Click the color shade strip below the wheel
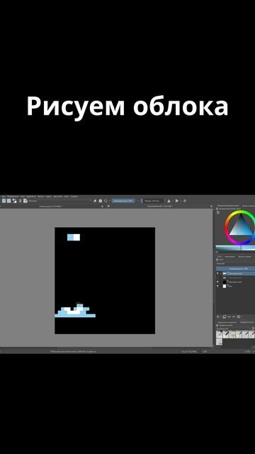 coord(235,248)
